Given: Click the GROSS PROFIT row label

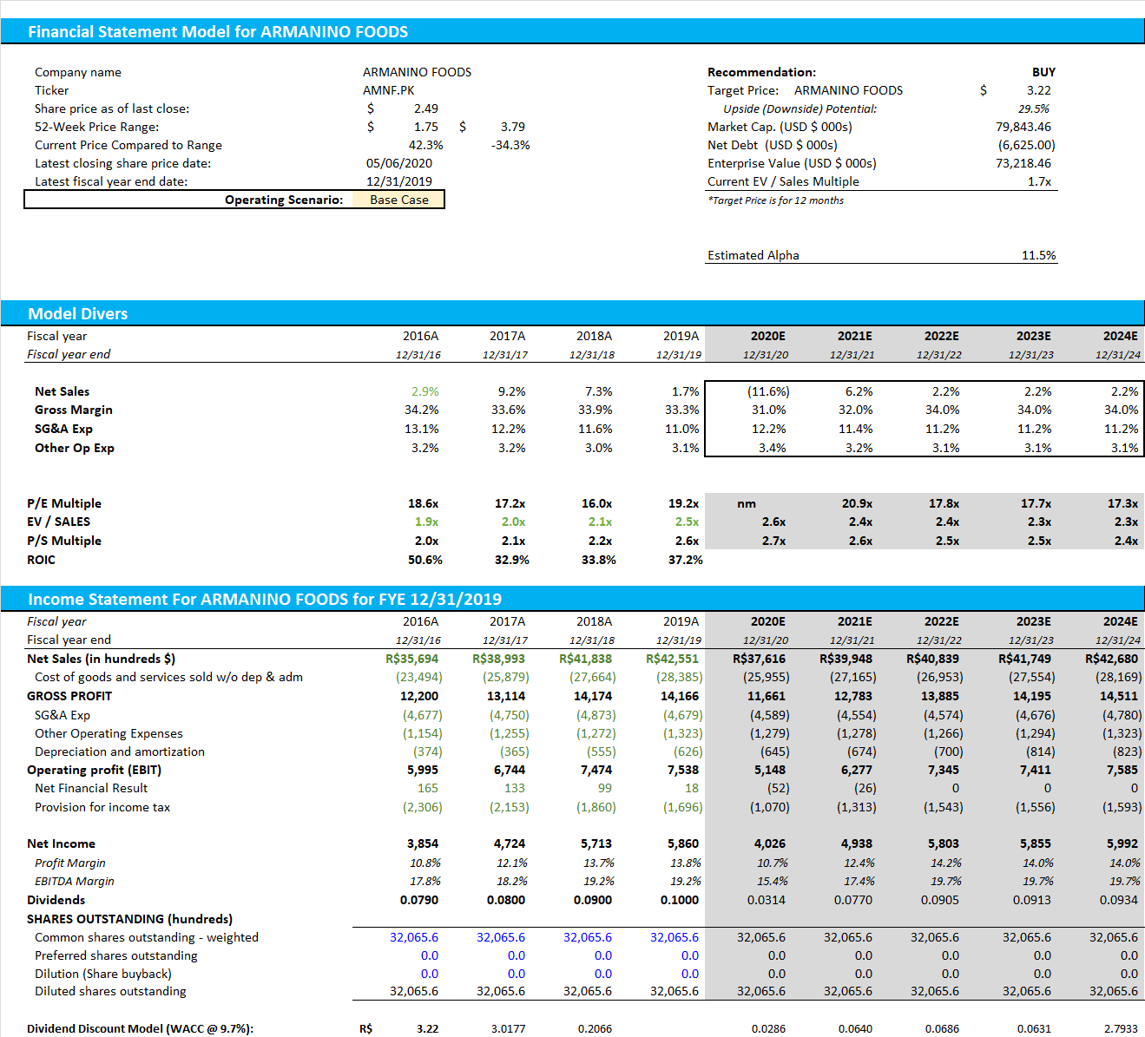Looking at the screenshot, I should [69, 696].
